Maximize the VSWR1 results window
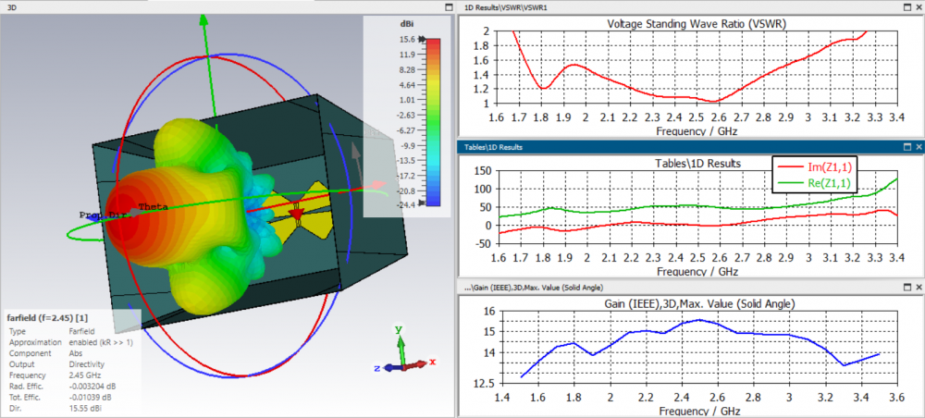Image resolution: width=925 pixels, height=418 pixels. tap(907, 7)
